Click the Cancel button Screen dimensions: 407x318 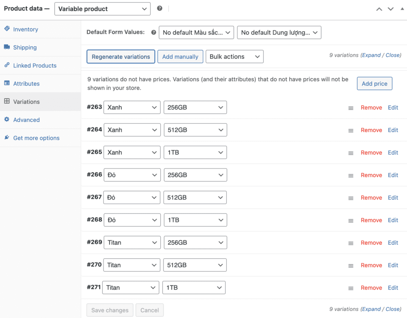coord(150,310)
